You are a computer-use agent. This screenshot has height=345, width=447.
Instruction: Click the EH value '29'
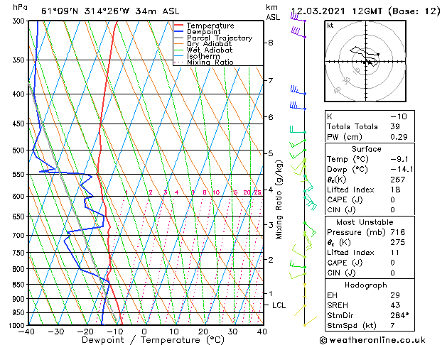pyautogui.click(x=395, y=295)
